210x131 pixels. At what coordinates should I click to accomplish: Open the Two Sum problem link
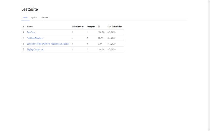(x=31, y=32)
